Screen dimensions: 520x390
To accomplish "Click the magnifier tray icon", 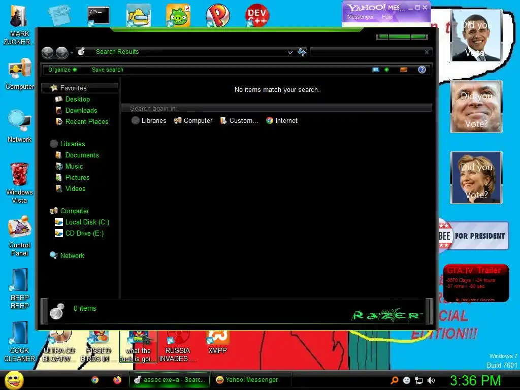I will [x=394, y=380].
